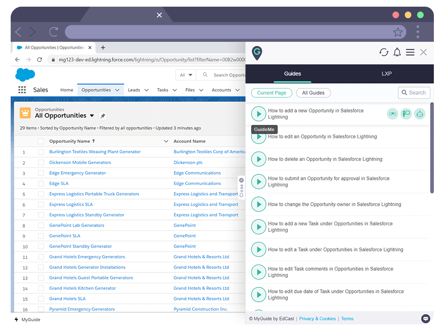Close the MyGuide side panel

pyautogui.click(x=424, y=52)
